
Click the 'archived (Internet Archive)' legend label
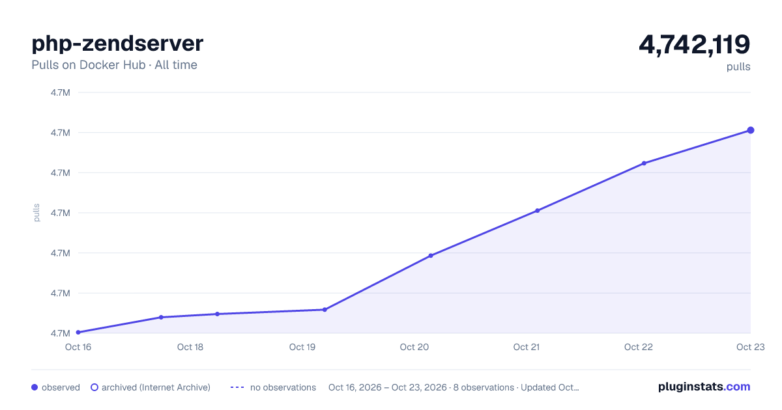(156, 387)
